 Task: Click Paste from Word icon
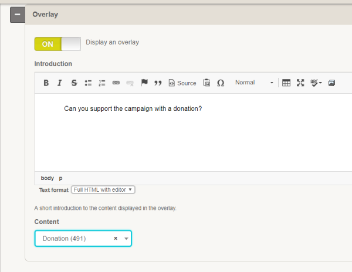click(x=207, y=83)
